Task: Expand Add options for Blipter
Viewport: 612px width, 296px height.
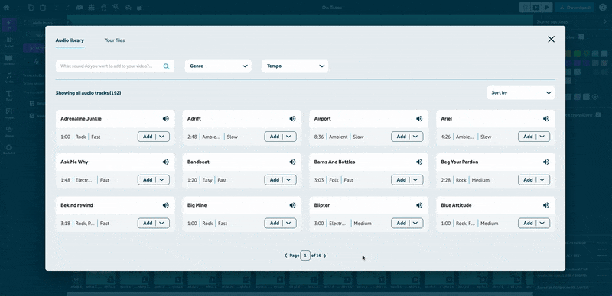Action: [x=416, y=224]
